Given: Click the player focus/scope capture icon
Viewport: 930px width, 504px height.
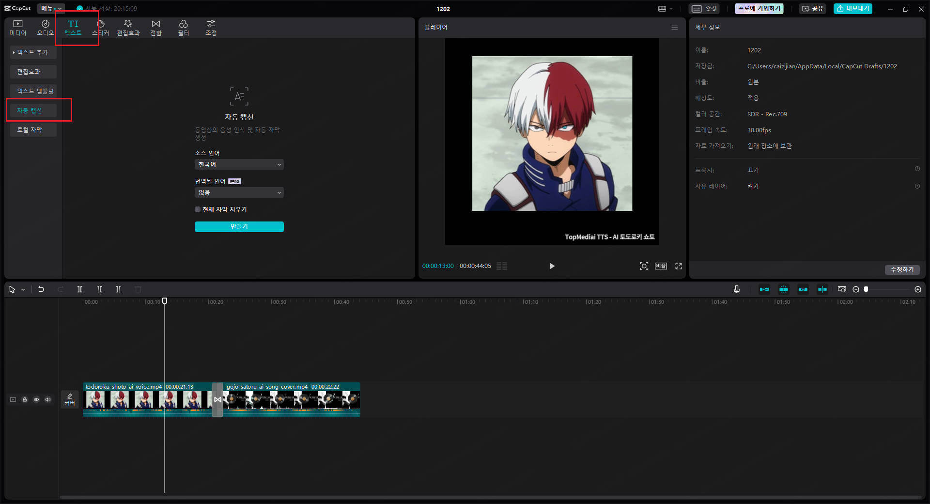Looking at the screenshot, I should [644, 266].
